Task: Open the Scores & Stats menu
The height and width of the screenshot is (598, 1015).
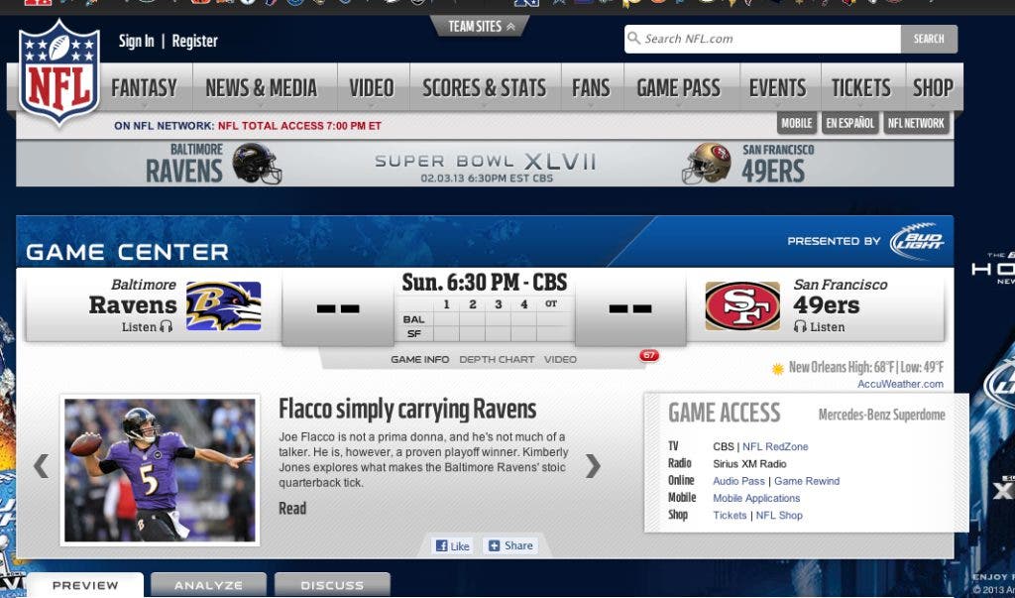Action: coord(484,87)
